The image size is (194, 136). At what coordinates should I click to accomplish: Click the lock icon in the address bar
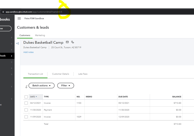tap(3, 12)
